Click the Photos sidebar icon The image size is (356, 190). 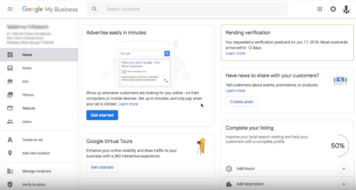[10, 95]
